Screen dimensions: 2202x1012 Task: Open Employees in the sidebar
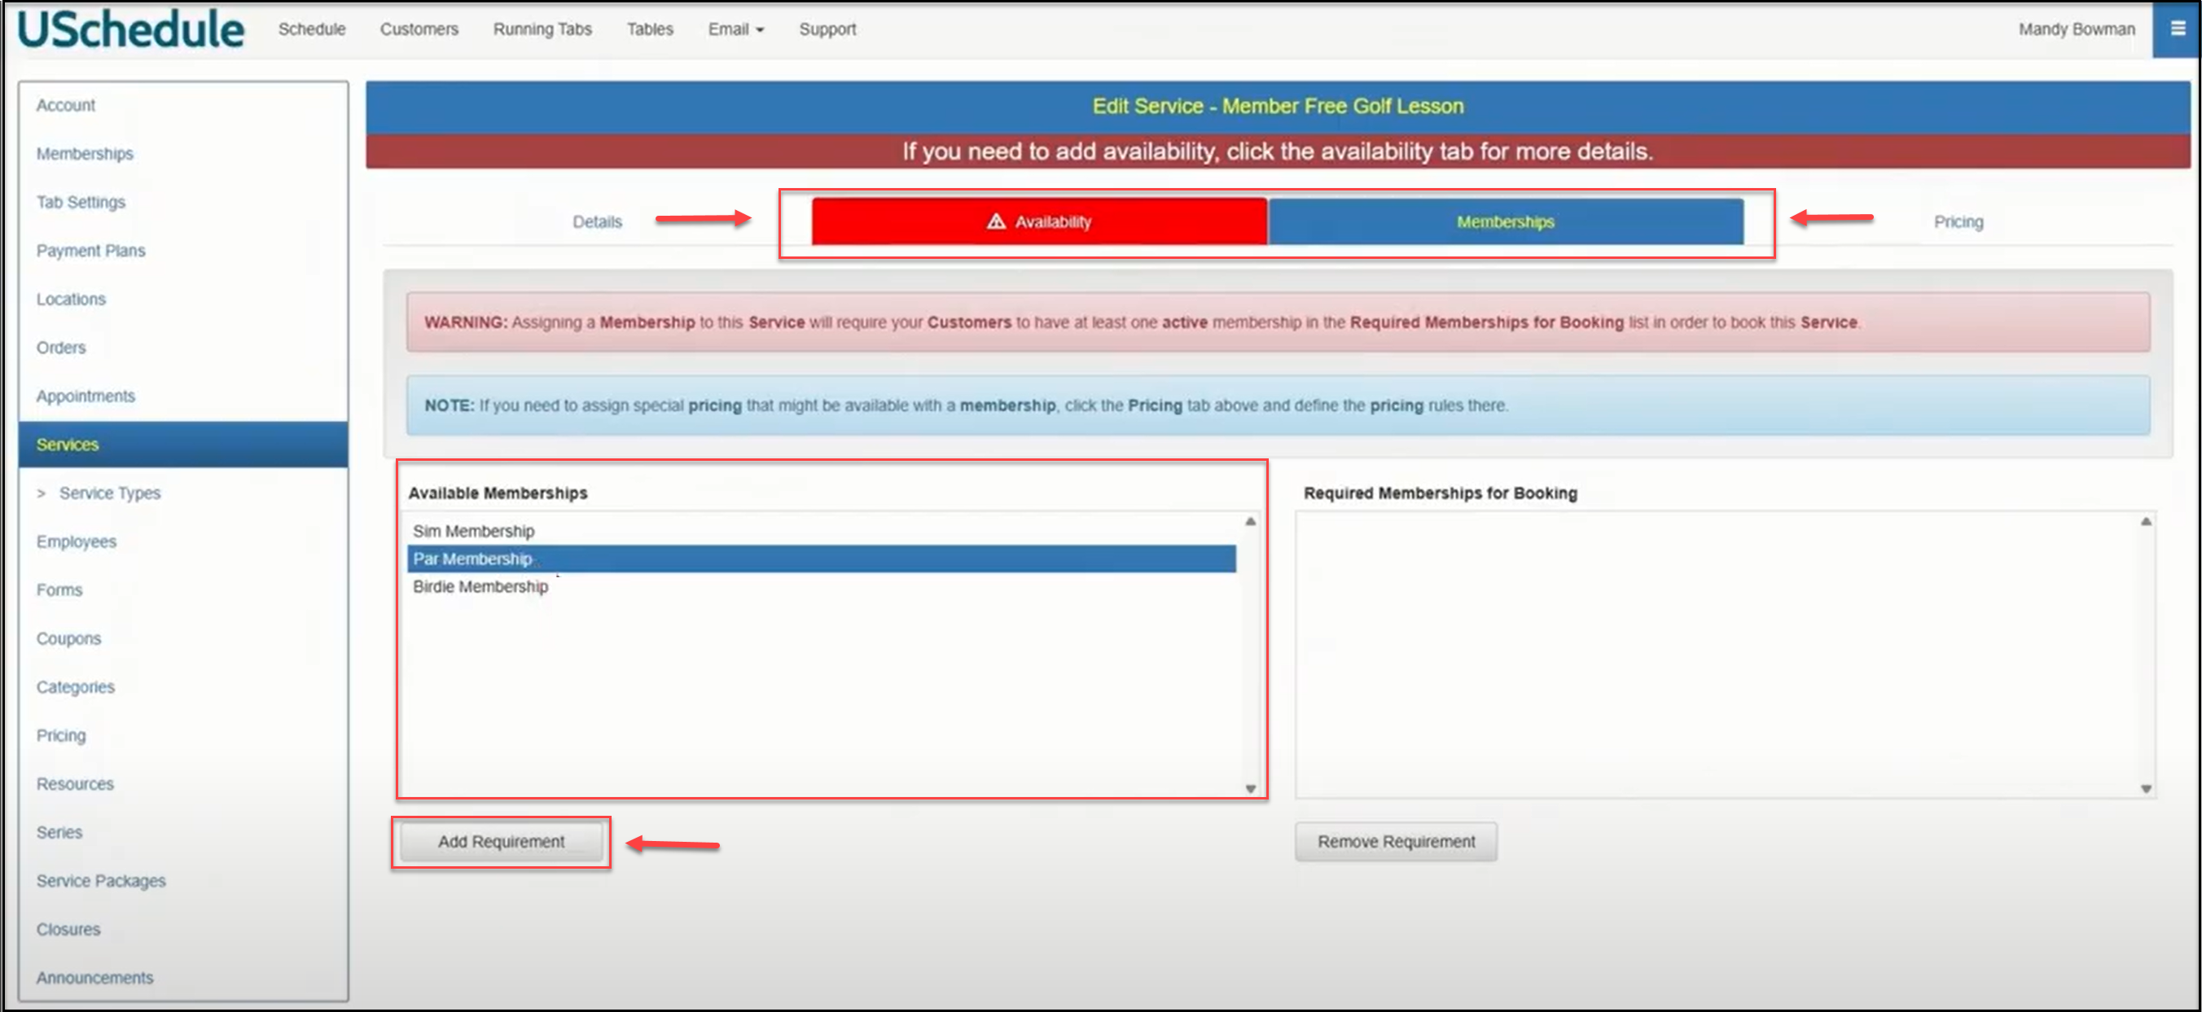coord(76,542)
